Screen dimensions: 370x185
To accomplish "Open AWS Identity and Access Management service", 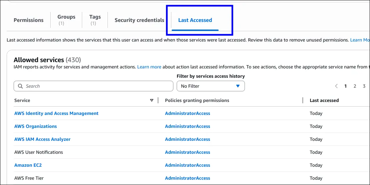I will [56, 113].
